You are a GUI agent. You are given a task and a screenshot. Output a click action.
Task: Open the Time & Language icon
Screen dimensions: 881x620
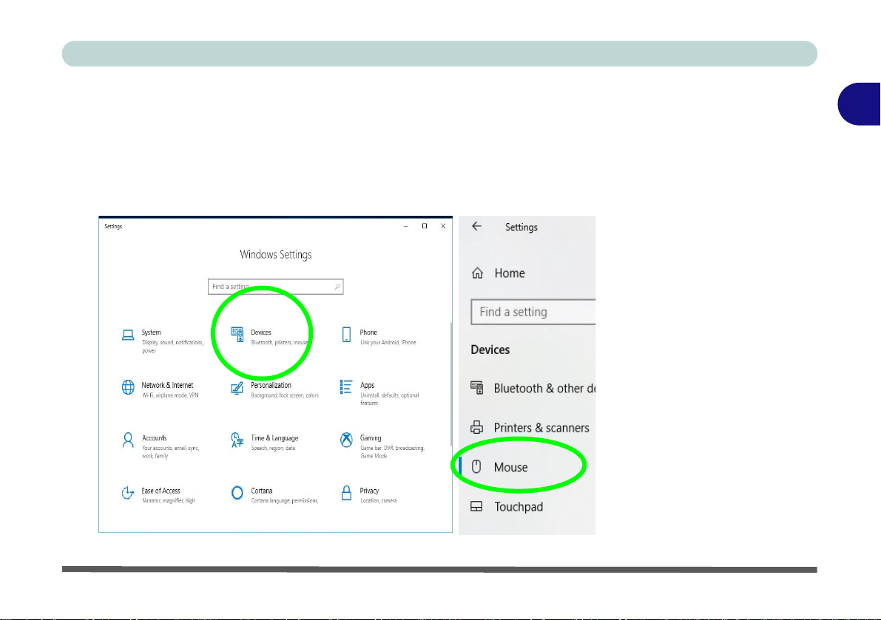[x=237, y=440]
